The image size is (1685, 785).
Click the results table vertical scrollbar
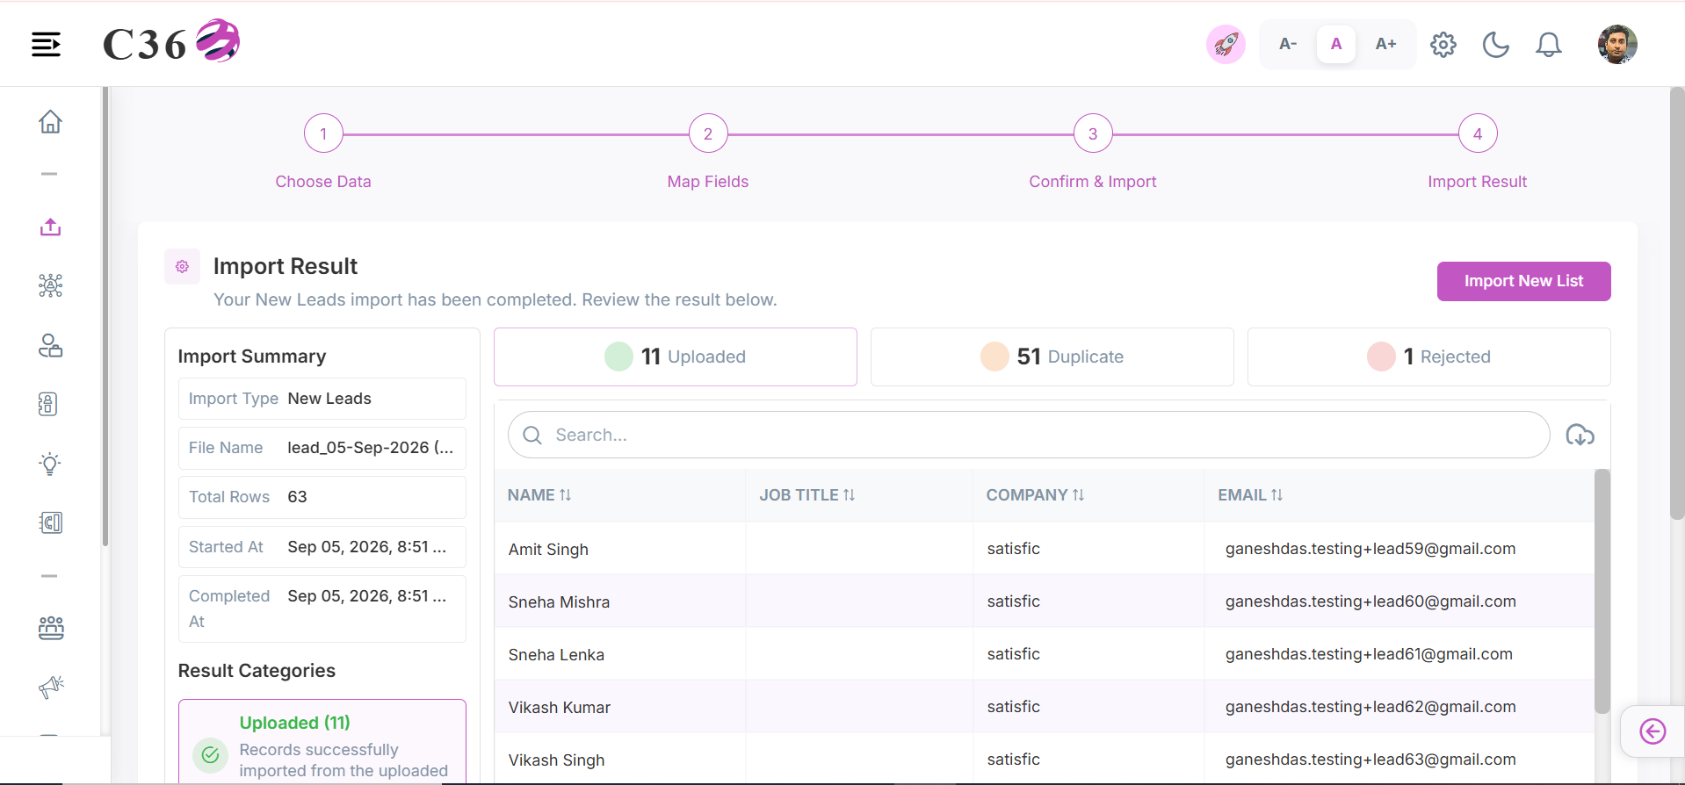(1602, 591)
